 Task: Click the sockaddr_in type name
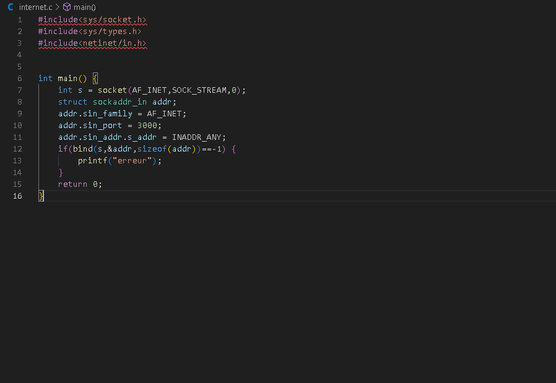click(119, 102)
